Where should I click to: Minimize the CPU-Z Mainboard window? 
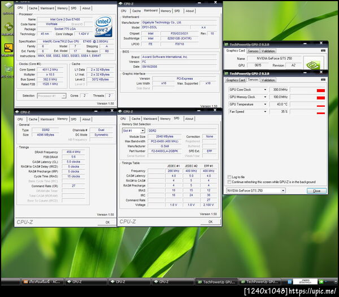[199, 3]
